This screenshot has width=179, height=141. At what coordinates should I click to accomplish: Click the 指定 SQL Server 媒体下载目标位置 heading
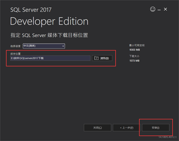click(x=49, y=35)
